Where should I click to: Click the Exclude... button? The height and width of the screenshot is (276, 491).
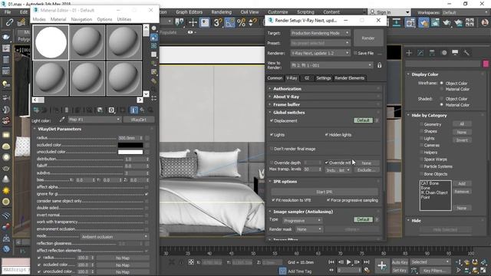[x=366, y=170]
